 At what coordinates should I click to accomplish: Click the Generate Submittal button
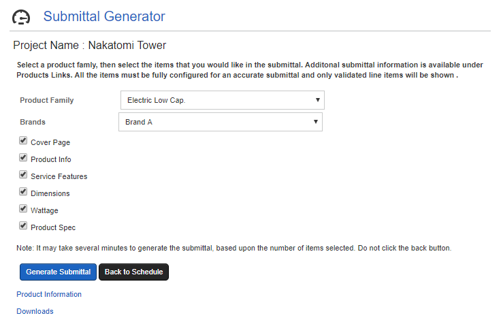58,272
